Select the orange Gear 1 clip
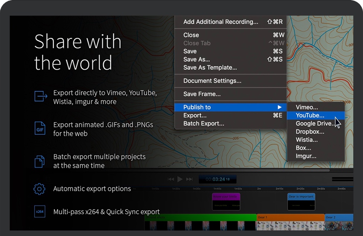The image size is (363, 236). 290,217
